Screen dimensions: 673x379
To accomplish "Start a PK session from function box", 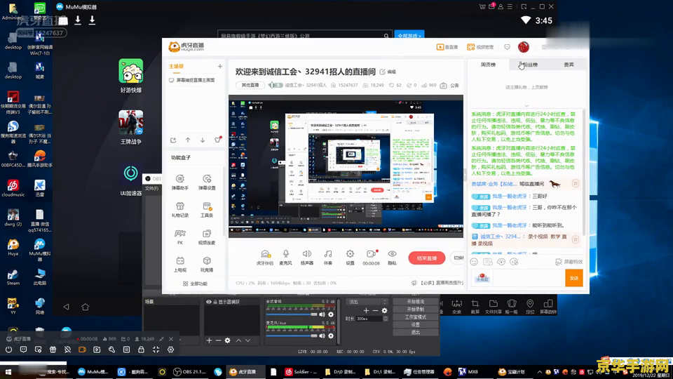I will 180,237.
